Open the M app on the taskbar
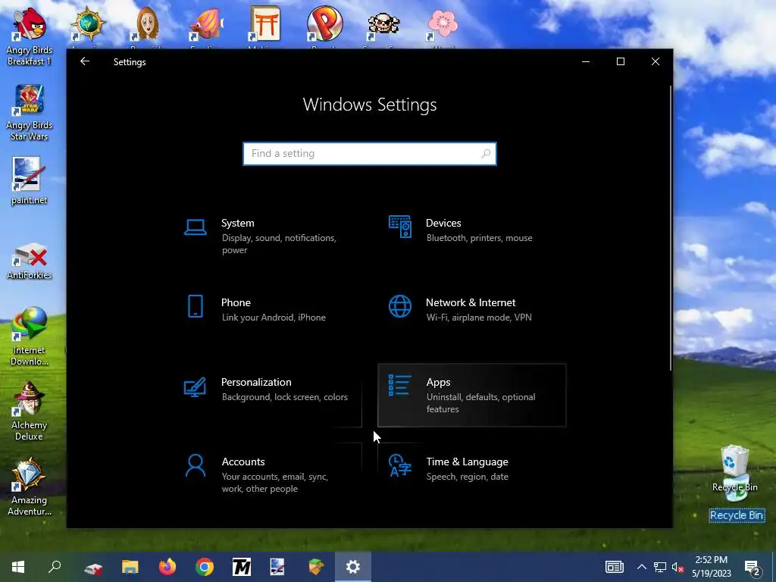The height and width of the screenshot is (582, 776). [242, 567]
